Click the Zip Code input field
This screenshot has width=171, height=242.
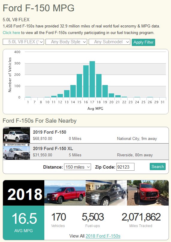125,167
